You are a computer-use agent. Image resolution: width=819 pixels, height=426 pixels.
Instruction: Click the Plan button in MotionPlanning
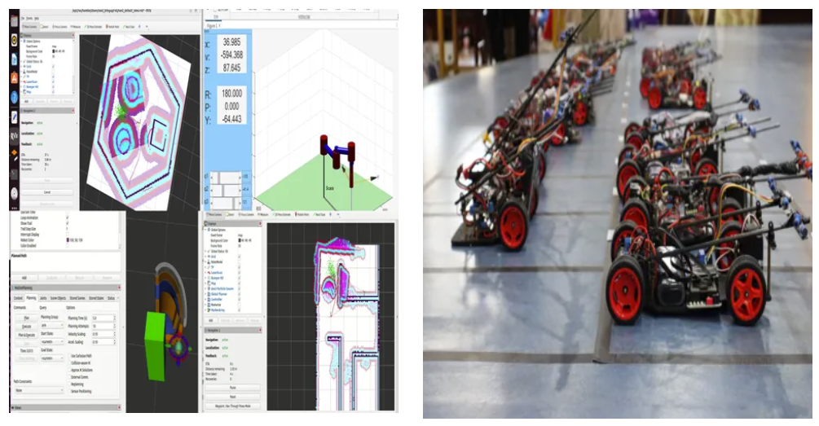(x=27, y=318)
